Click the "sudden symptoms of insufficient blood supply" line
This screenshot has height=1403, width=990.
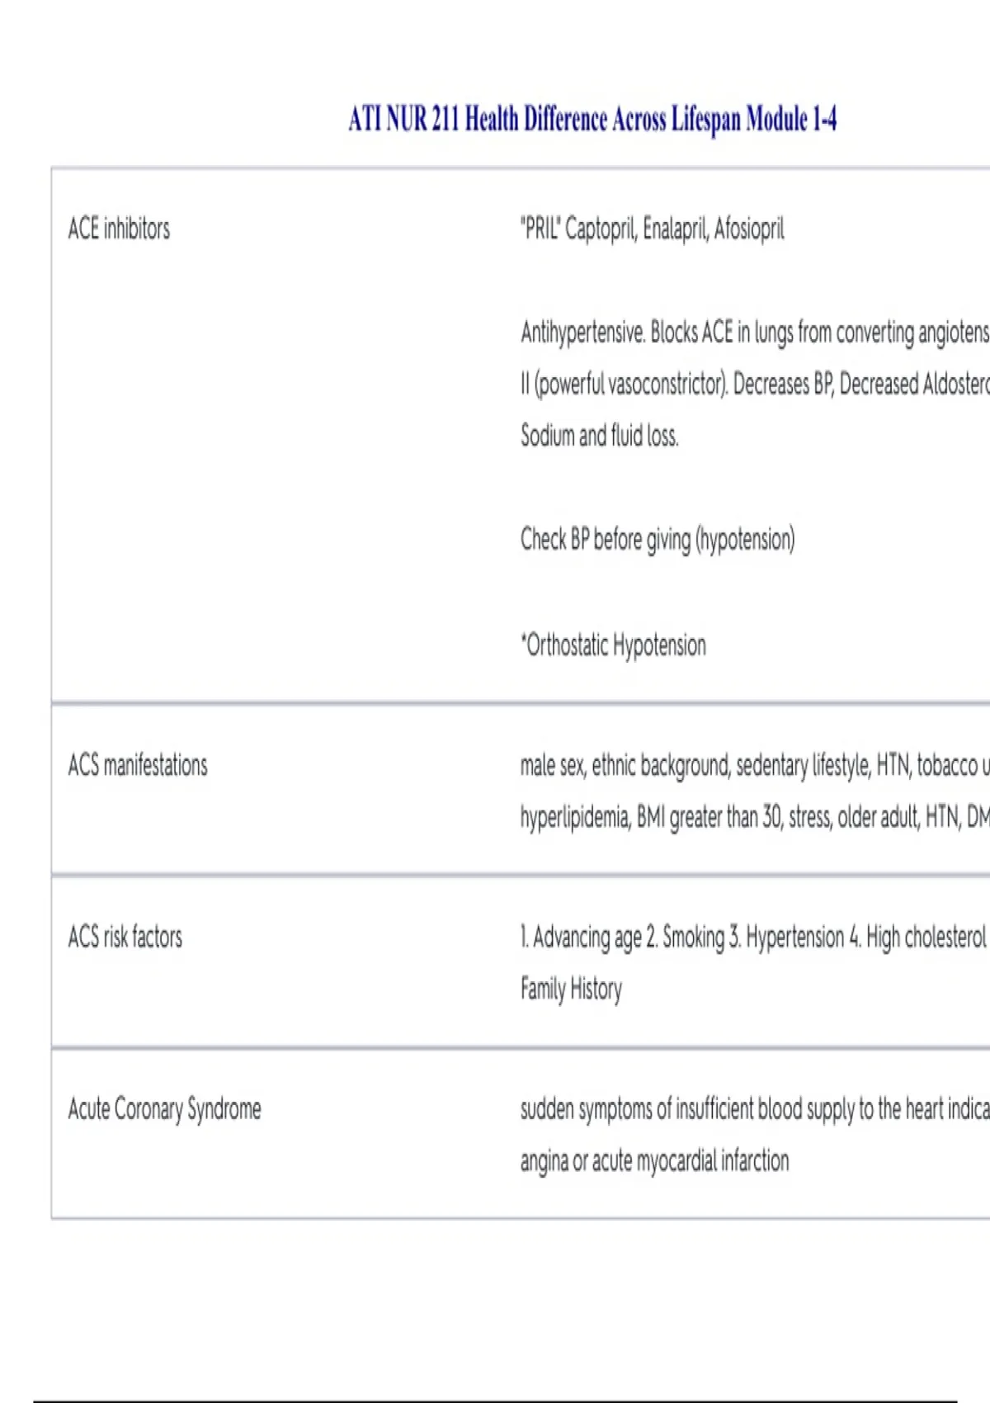coord(754,1109)
